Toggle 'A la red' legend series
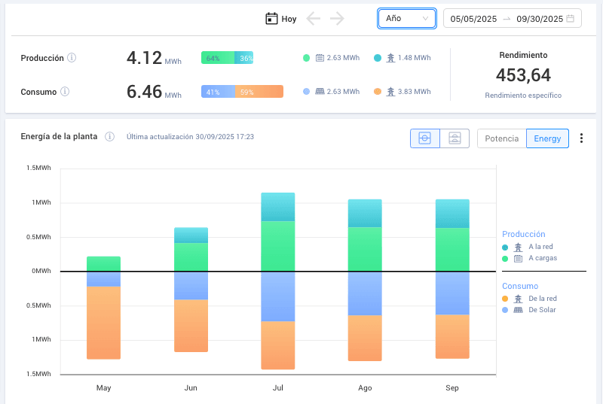This screenshot has height=404, width=603. pyautogui.click(x=536, y=247)
